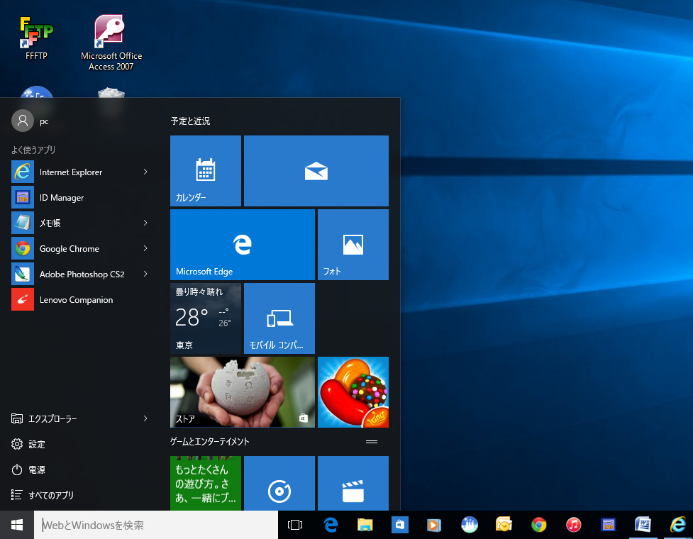The width and height of the screenshot is (693, 539).
Task: Open File Explorer from the taskbar
Action: click(x=365, y=525)
